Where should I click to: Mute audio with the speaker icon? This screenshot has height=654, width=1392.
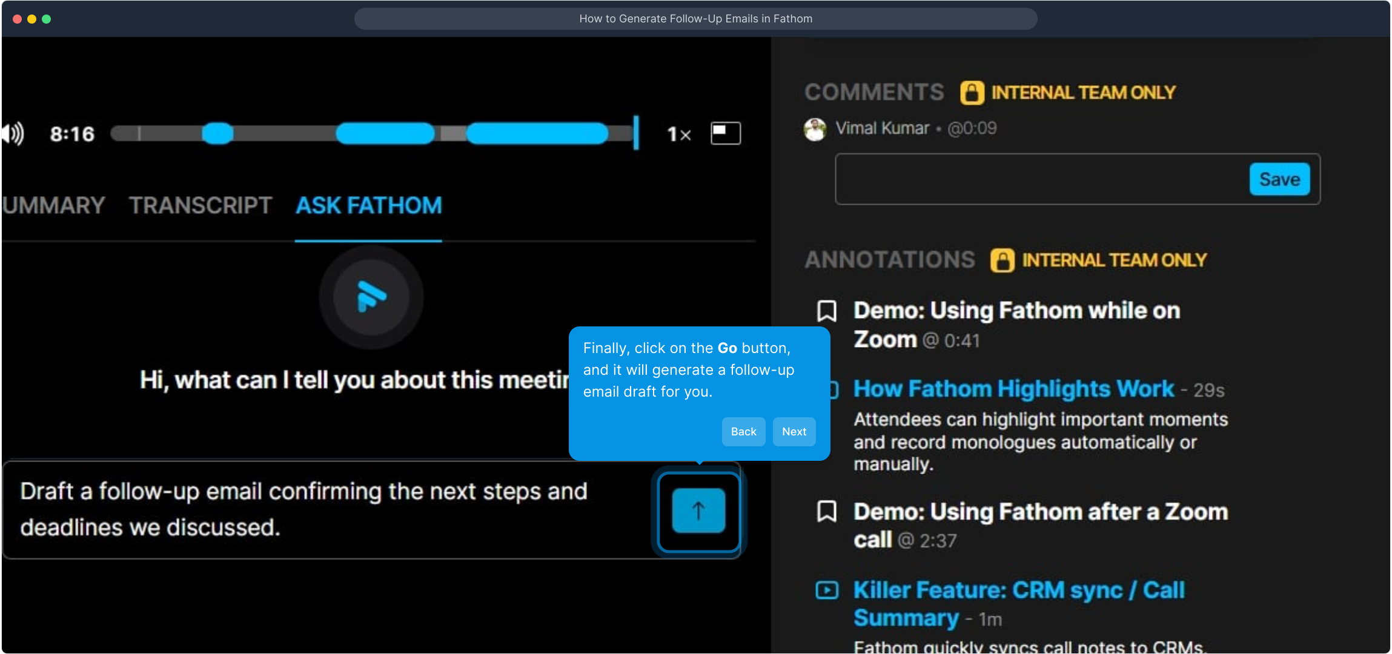pyautogui.click(x=12, y=134)
